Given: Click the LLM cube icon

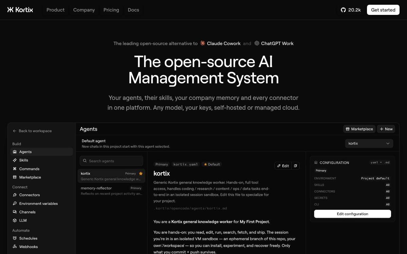Looking at the screenshot, I should [15, 220].
